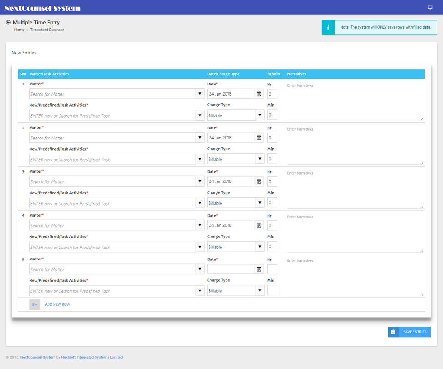Open the Nextsoft Integrated Systems Limited link
Image resolution: width=443 pixels, height=369 pixels.
pyautogui.click(x=92, y=357)
